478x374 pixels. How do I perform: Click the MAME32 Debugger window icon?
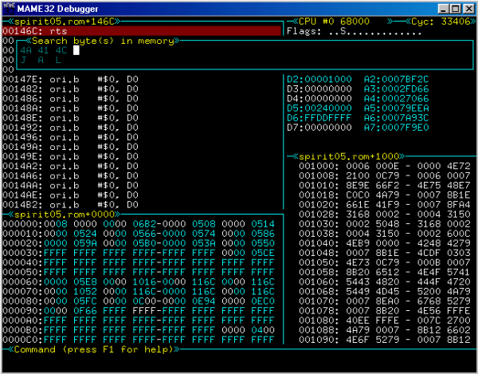(x=6, y=6)
